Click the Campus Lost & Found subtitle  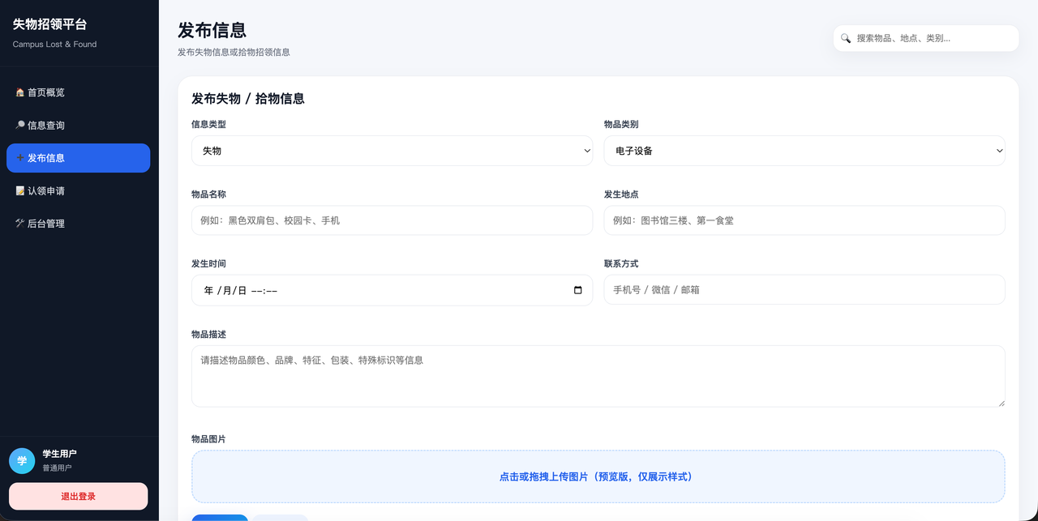pyautogui.click(x=54, y=45)
